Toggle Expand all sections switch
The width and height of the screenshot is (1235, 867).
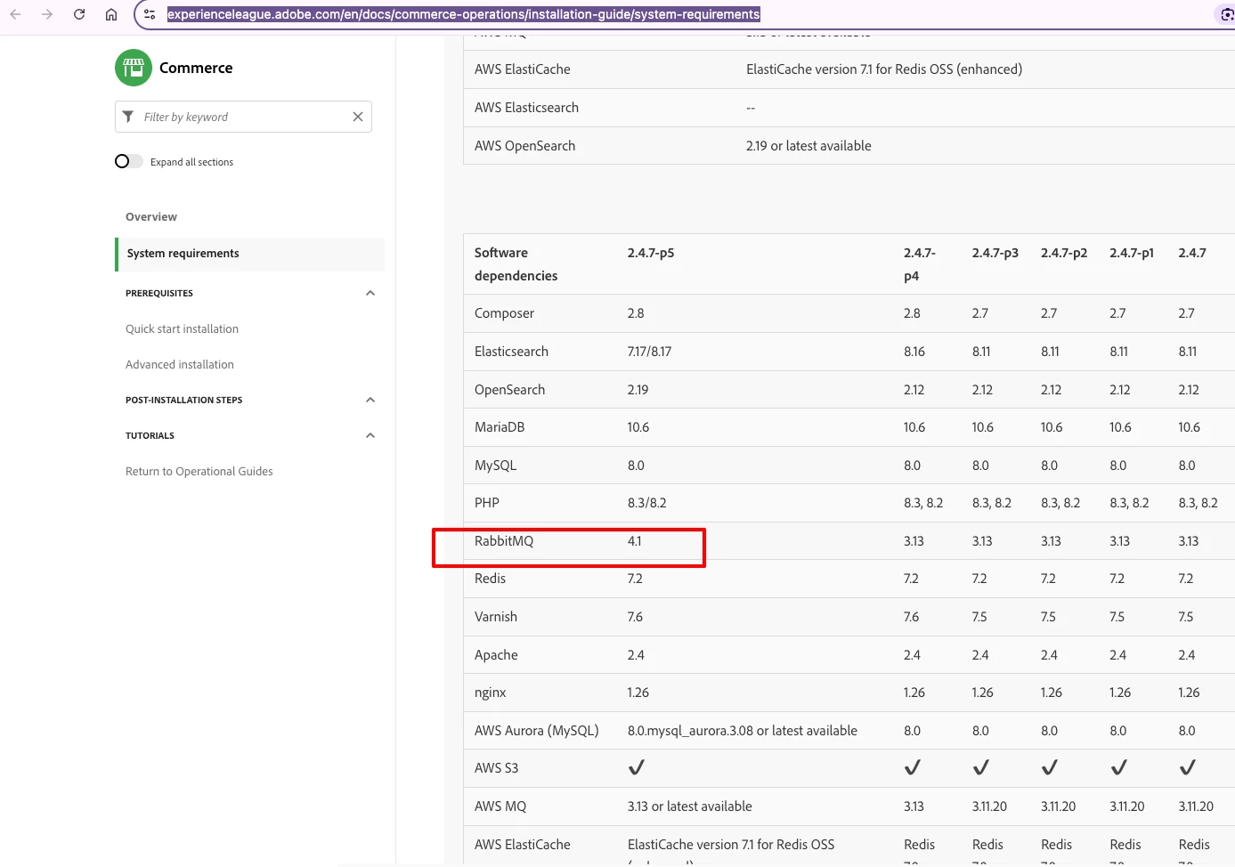(x=128, y=161)
